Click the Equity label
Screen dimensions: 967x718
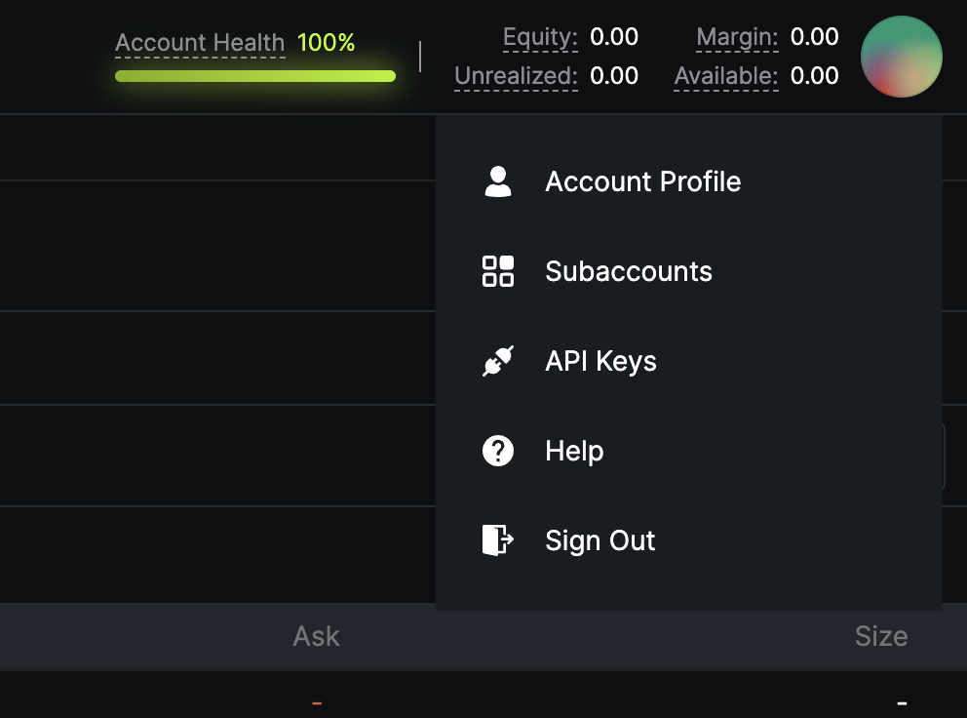click(x=540, y=37)
